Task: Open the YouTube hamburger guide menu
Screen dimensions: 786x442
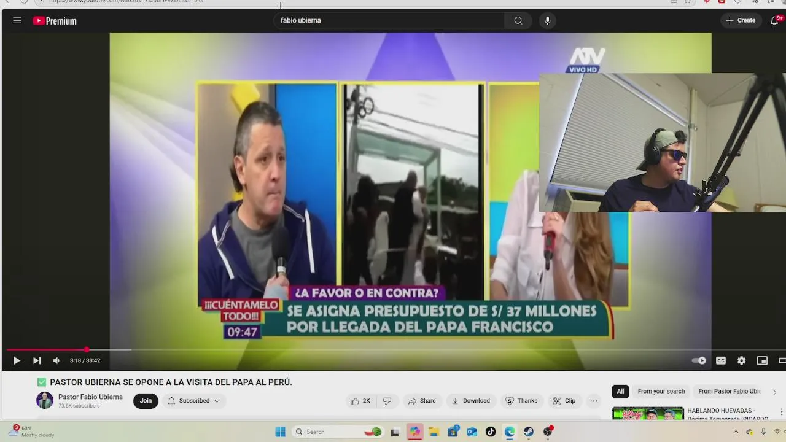Action: [x=17, y=20]
